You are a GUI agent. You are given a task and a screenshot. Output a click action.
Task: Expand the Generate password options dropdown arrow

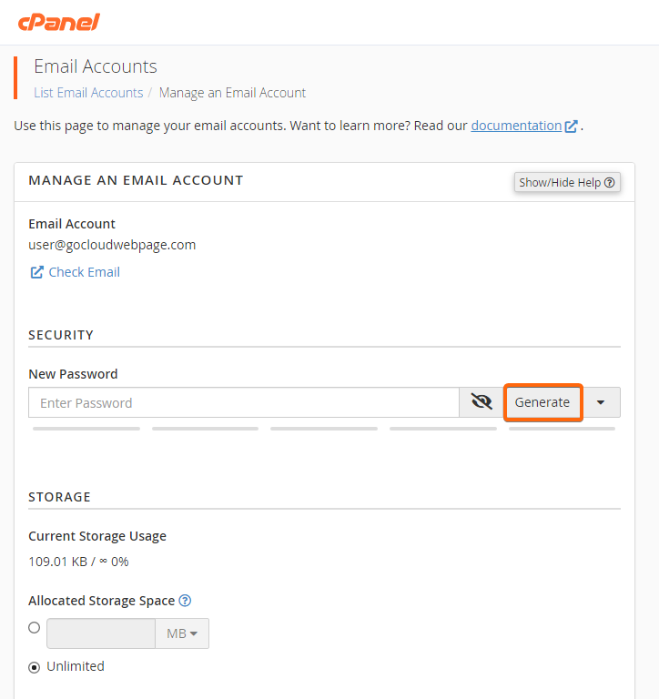tap(601, 402)
